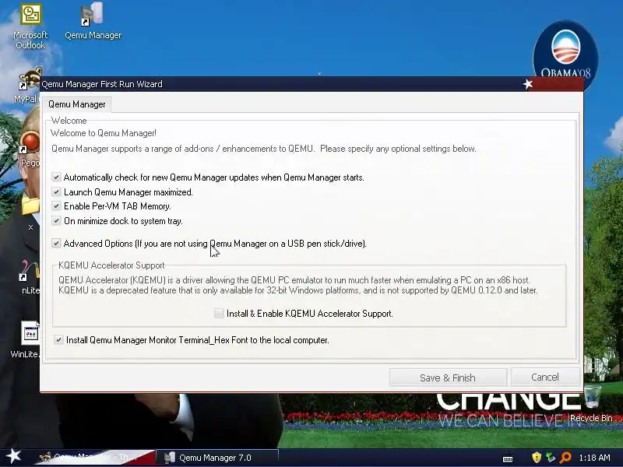Select the Pego desktop shortcut with red ball
Image resolution: width=623 pixels, height=467 pixels.
[30, 148]
